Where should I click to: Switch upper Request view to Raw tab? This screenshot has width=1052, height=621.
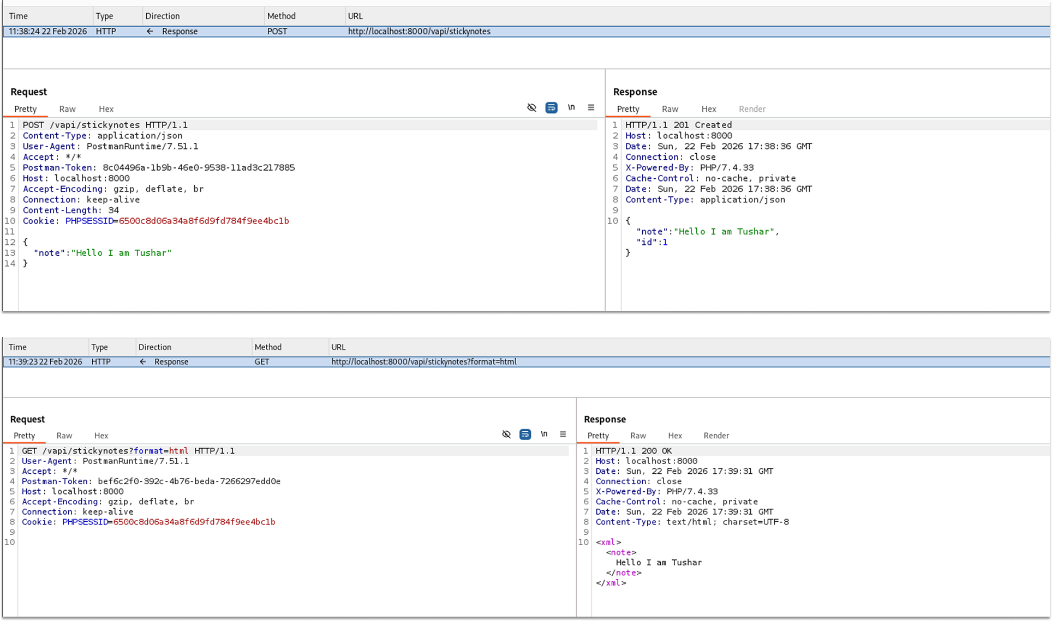click(68, 109)
